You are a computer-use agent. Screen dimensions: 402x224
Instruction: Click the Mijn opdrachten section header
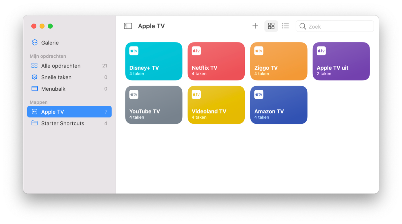(x=48, y=56)
